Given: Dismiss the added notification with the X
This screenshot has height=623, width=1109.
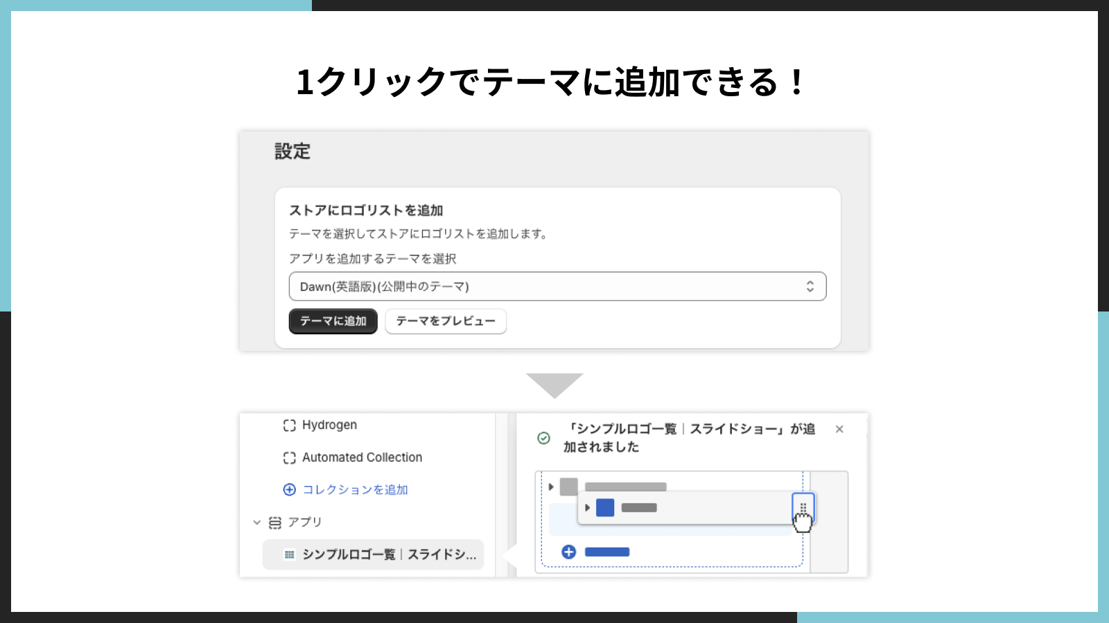Looking at the screenshot, I should (x=839, y=429).
